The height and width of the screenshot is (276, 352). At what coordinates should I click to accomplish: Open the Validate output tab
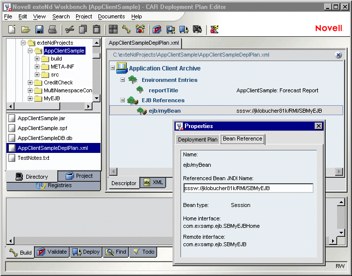tap(52, 252)
